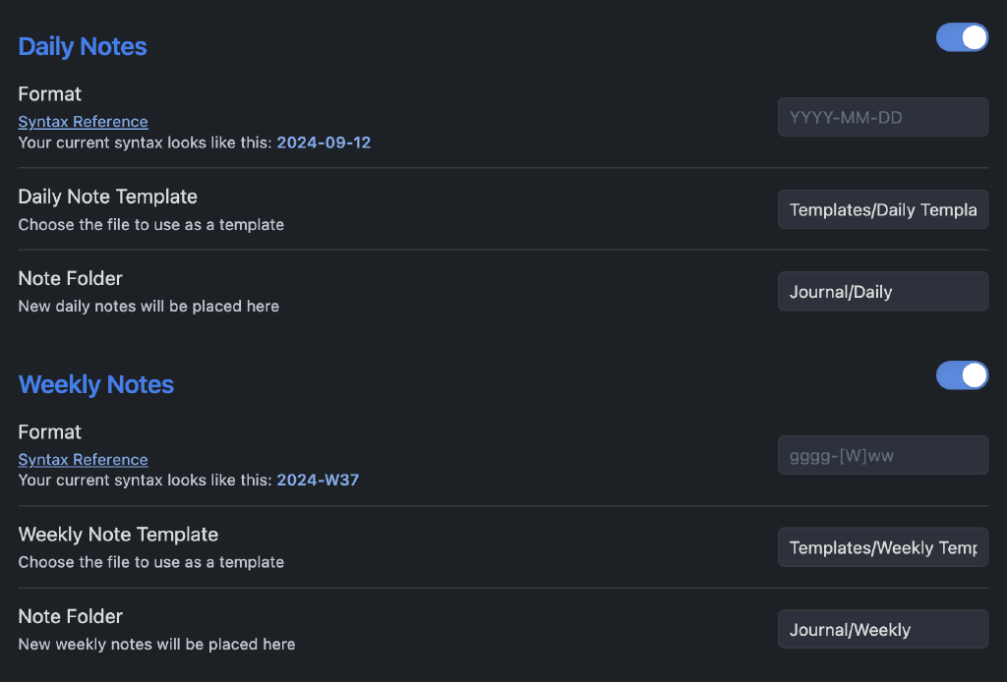Click the Daily Notes section heading
Image resolution: width=1007 pixels, height=682 pixels.
point(82,46)
